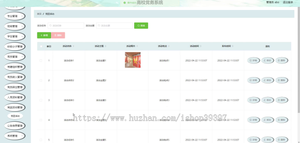Screen dimensions: 300x143
Task: Select cell text 活动主题1
Action: [x=101, y=61]
